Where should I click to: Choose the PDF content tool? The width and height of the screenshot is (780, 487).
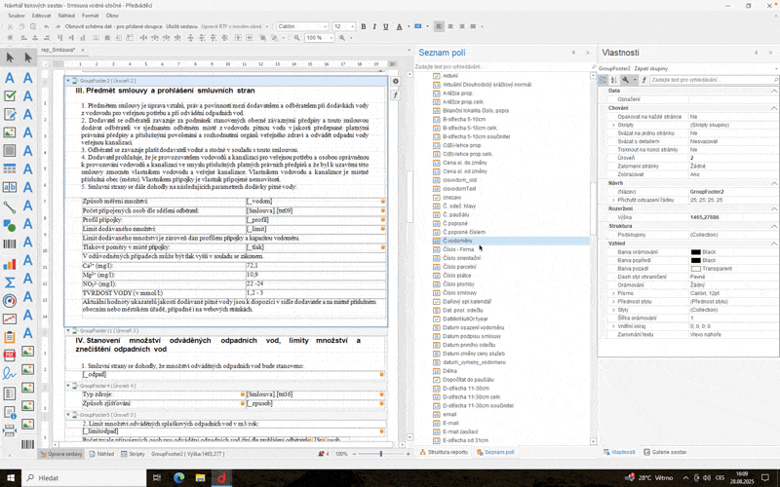click(10, 355)
